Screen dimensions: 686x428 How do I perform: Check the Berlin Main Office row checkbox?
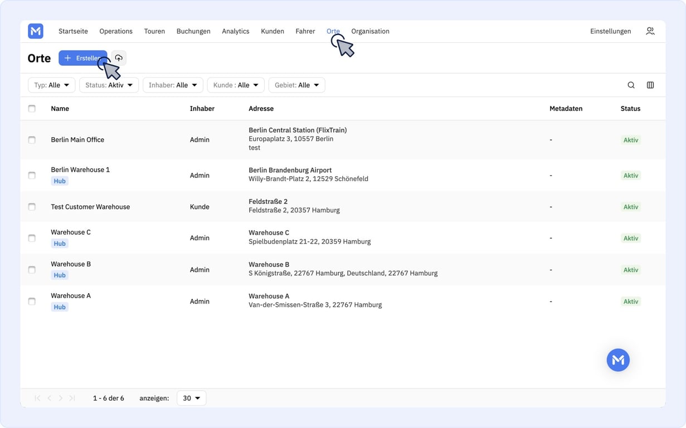pos(32,140)
